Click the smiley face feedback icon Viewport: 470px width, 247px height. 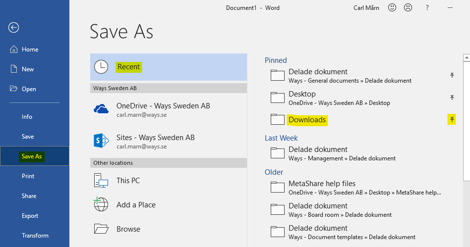392,7
